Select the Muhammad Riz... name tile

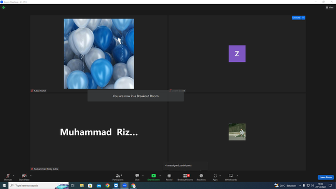click(x=99, y=132)
